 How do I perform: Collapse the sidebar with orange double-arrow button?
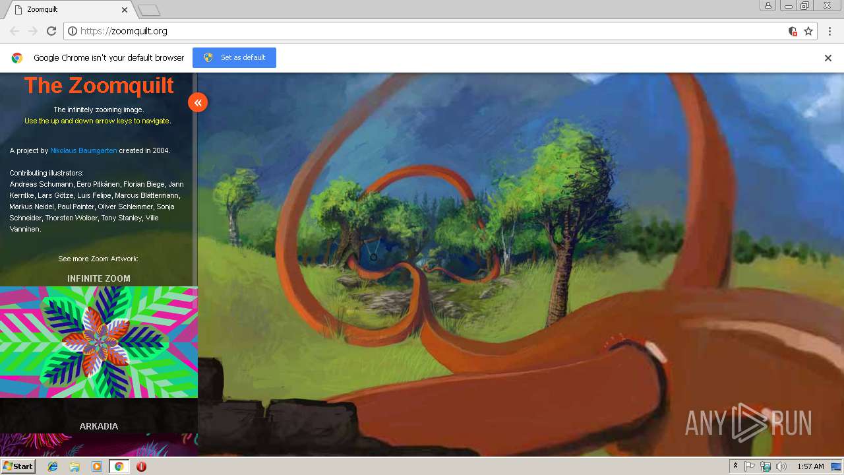coord(198,102)
